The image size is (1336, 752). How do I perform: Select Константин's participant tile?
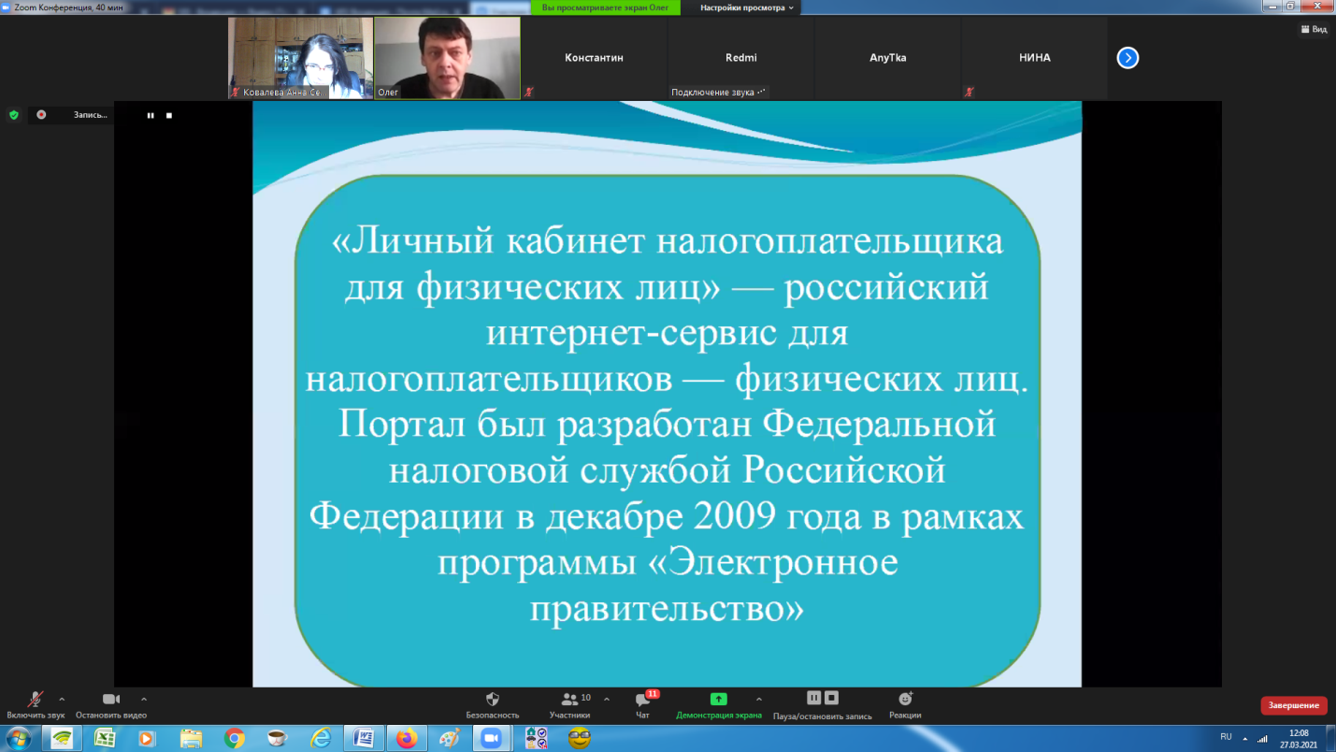pyautogui.click(x=594, y=58)
